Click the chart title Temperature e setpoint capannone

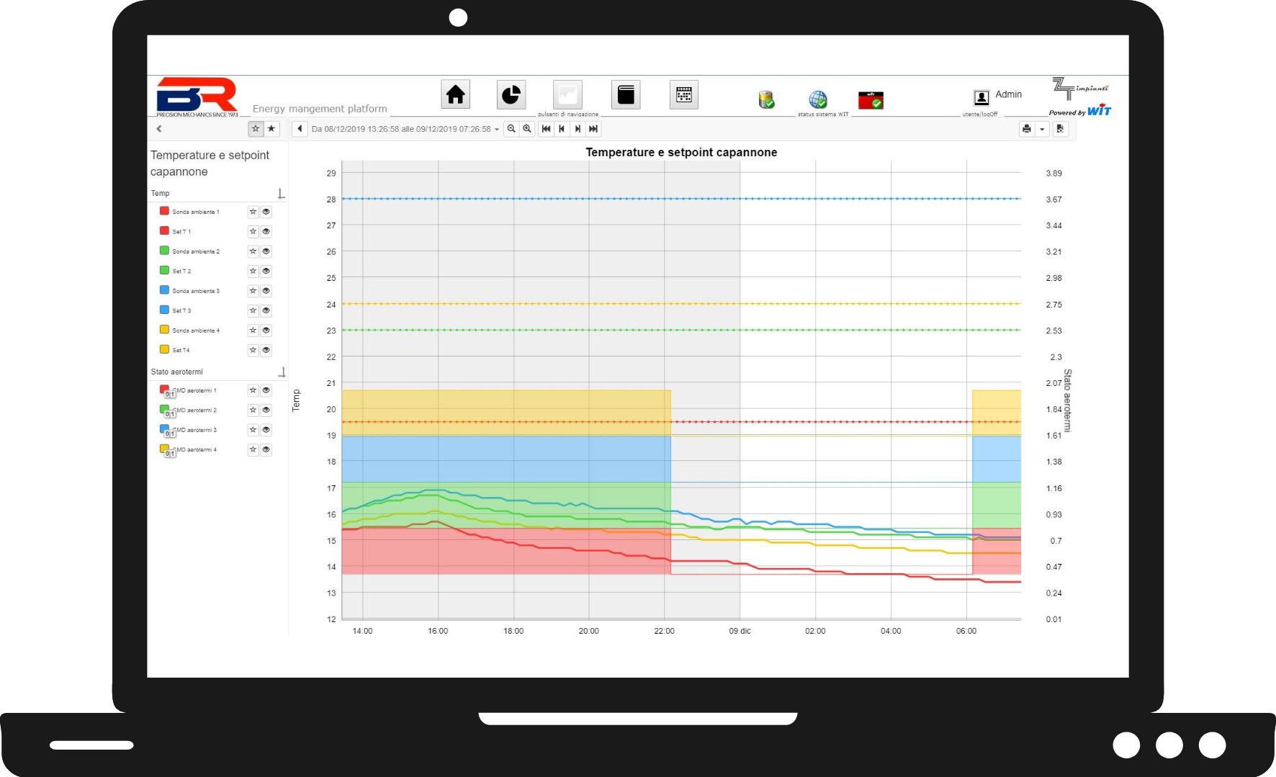[x=681, y=152]
